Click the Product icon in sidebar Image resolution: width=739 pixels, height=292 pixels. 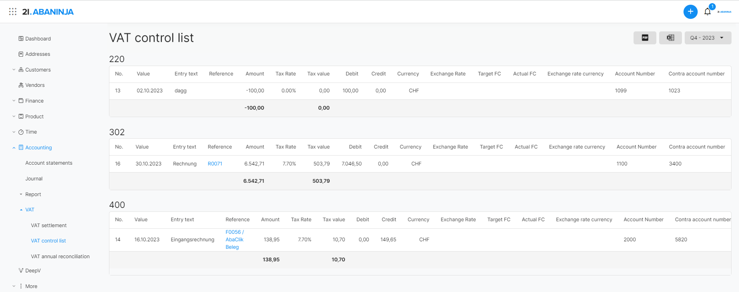click(21, 116)
